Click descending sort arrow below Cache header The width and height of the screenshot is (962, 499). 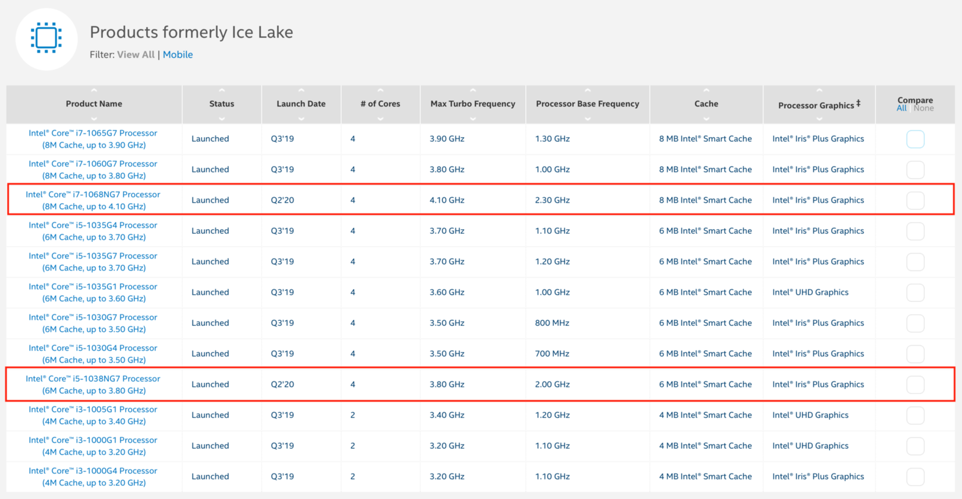pos(706,119)
